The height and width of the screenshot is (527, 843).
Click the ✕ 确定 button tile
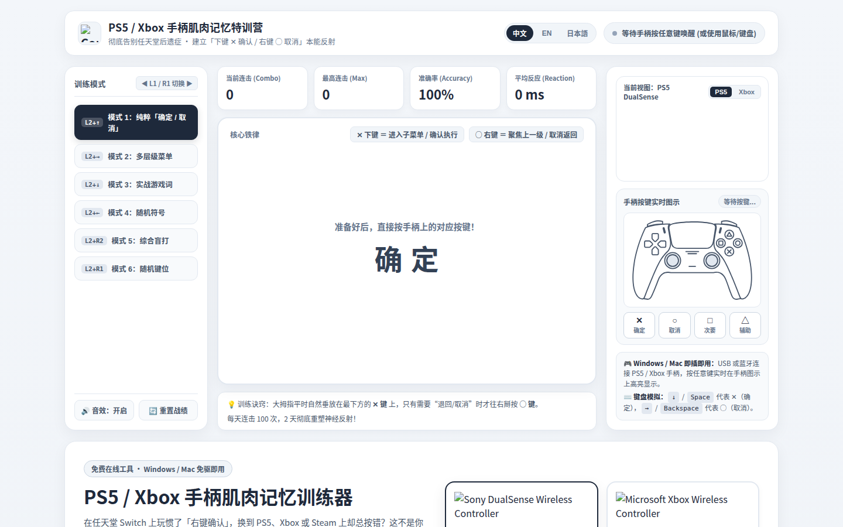639,325
